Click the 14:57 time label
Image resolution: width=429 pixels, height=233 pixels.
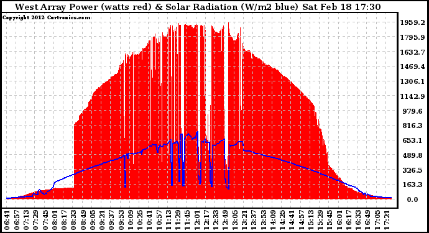[301, 220]
